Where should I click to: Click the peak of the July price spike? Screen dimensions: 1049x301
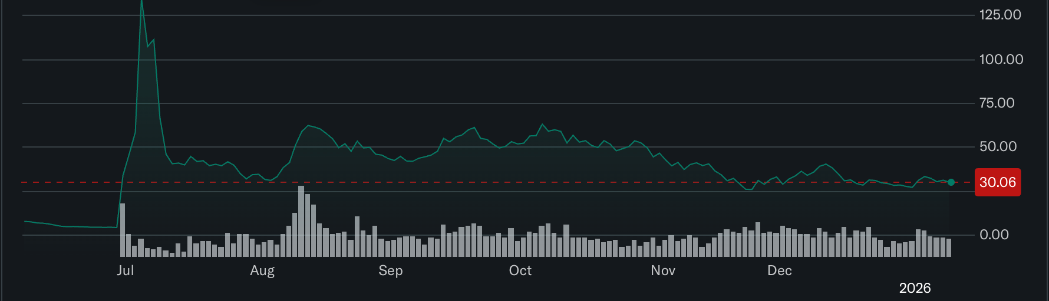click(141, 3)
